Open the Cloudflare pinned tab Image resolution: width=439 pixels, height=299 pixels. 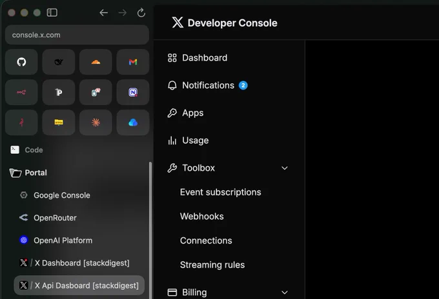(x=96, y=62)
